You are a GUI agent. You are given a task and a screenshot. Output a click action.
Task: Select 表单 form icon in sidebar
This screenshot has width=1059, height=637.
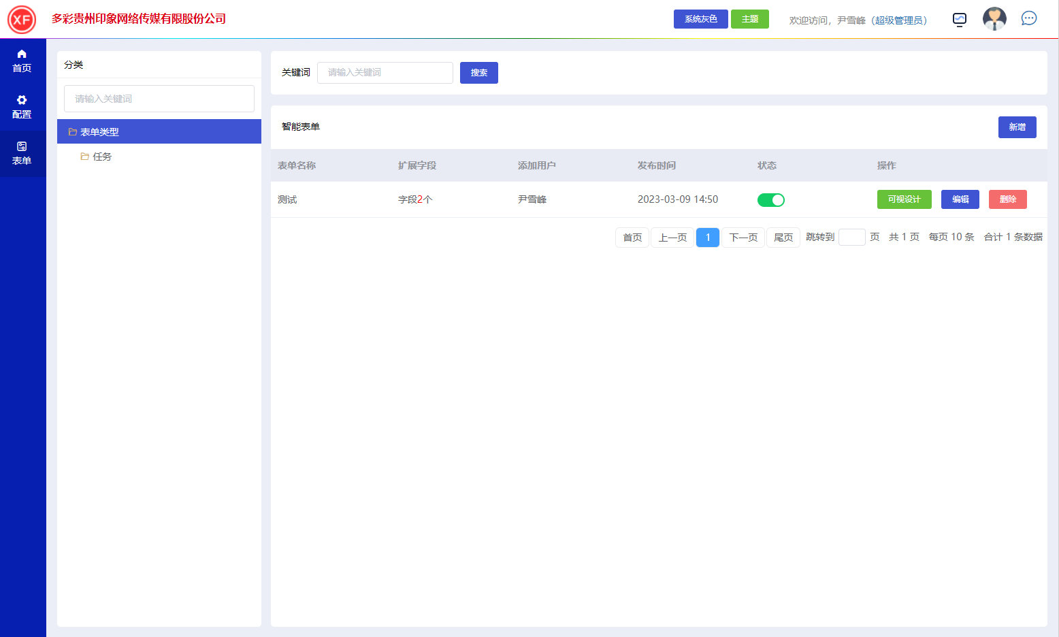click(22, 153)
